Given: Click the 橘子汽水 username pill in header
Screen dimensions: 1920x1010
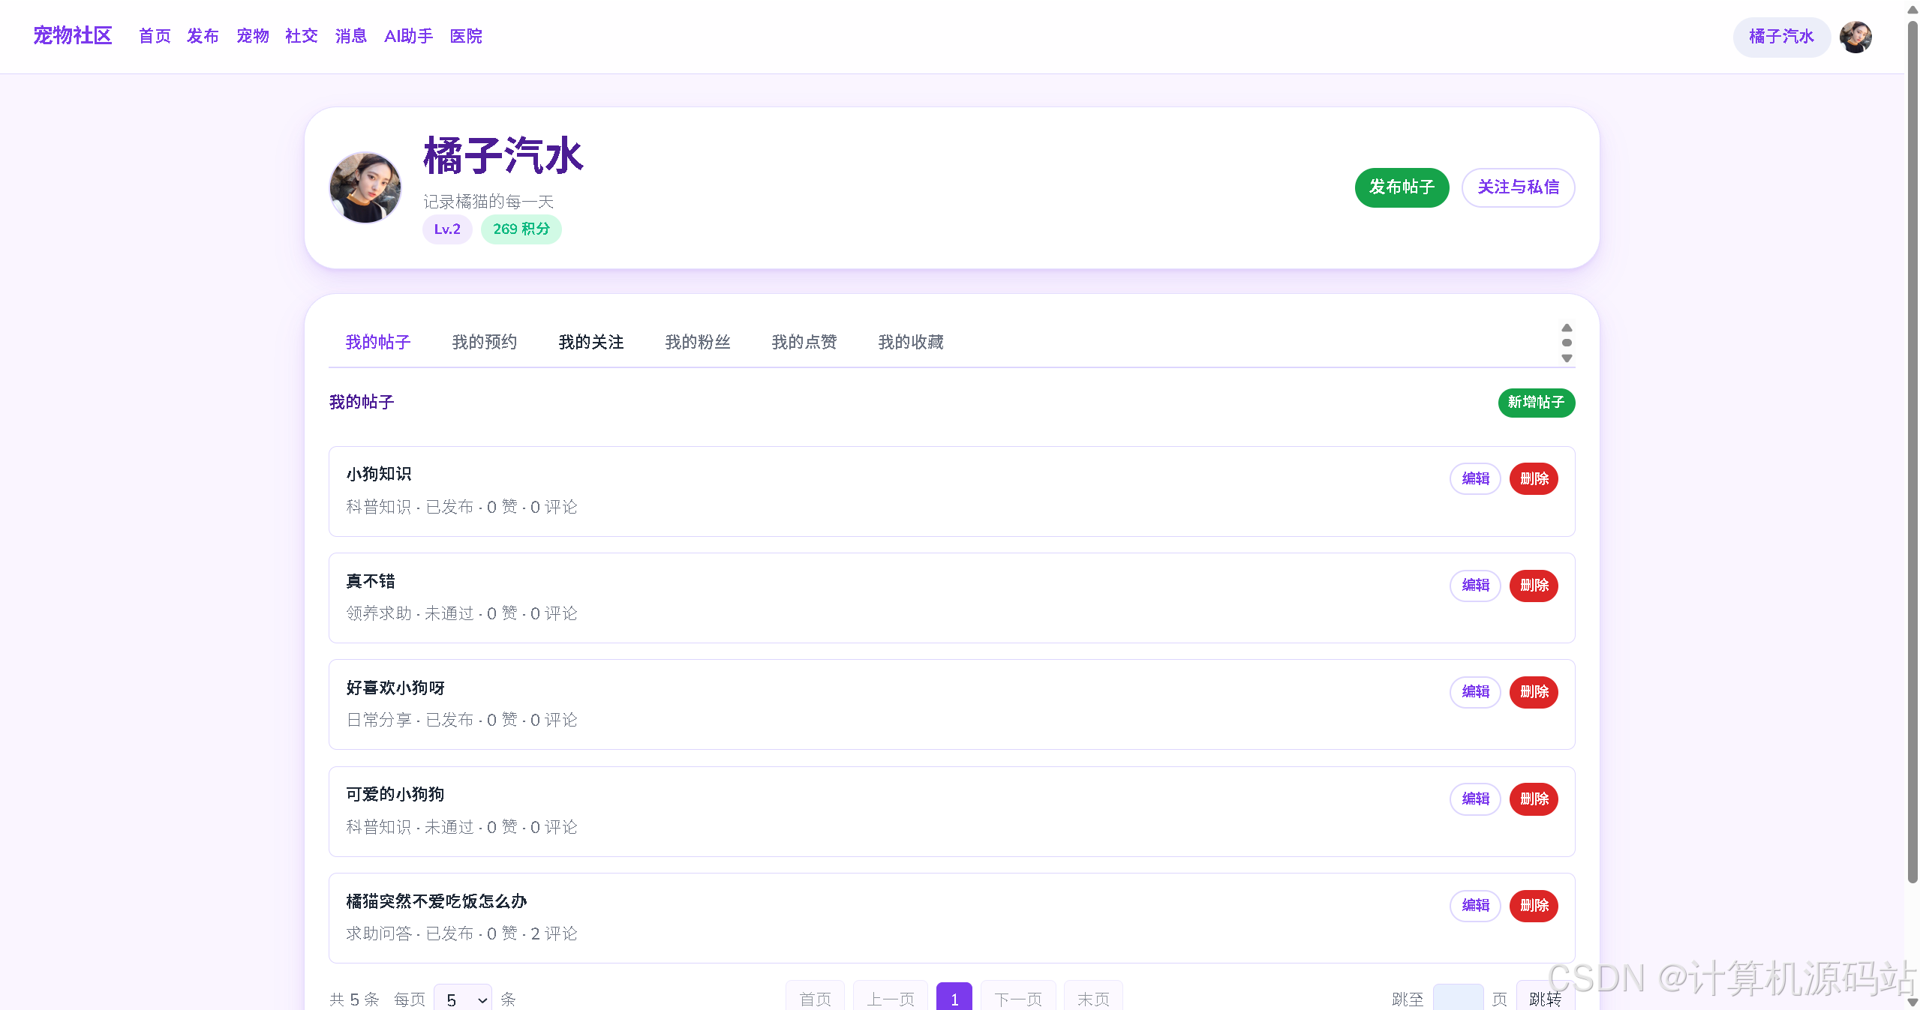Looking at the screenshot, I should pyautogui.click(x=1781, y=37).
